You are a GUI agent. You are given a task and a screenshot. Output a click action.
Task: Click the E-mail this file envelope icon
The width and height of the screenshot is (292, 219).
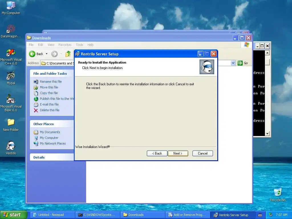(36, 104)
